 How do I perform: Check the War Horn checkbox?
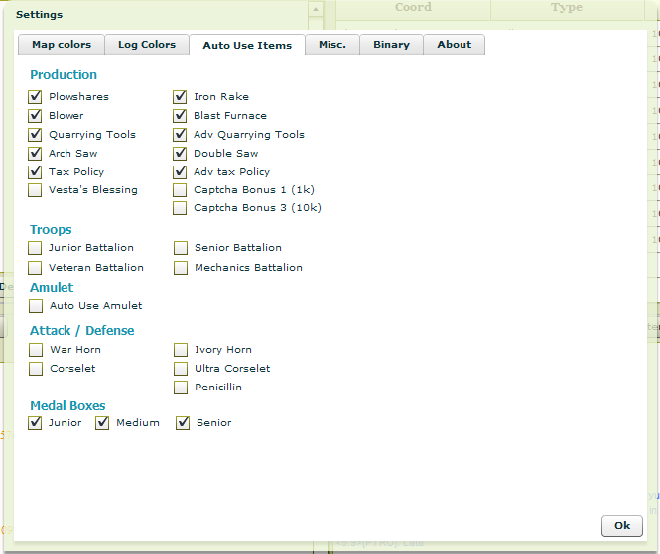point(36,350)
